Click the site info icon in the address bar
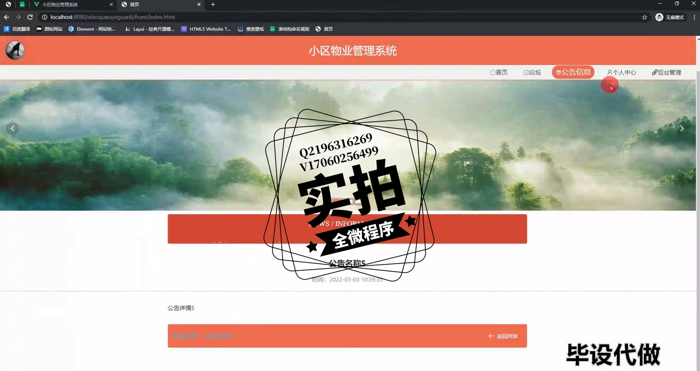Viewport: 700px width, 371px height. coord(44,17)
